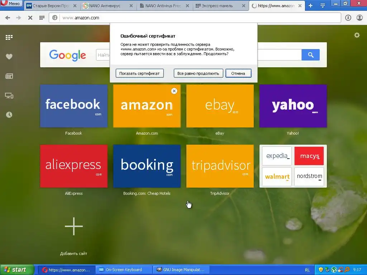Image resolution: width=367 pixels, height=275 pixels.
Task: Open start page settings gear
Action: point(357,35)
